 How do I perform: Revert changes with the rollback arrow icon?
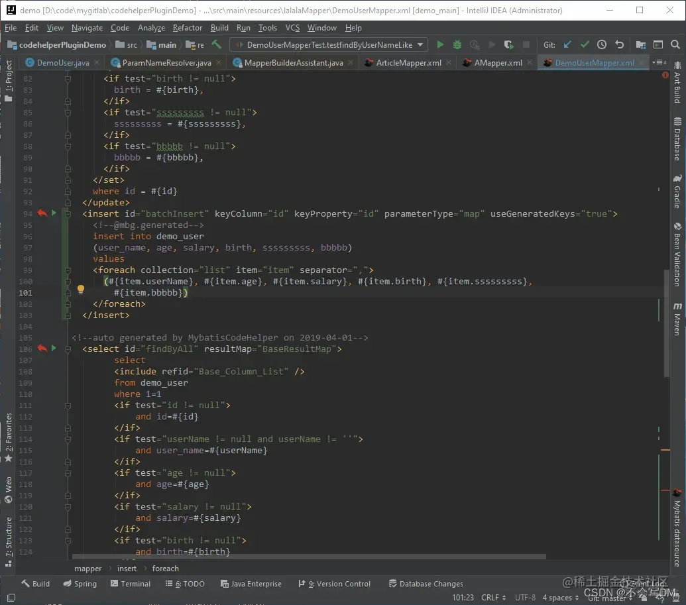click(619, 44)
